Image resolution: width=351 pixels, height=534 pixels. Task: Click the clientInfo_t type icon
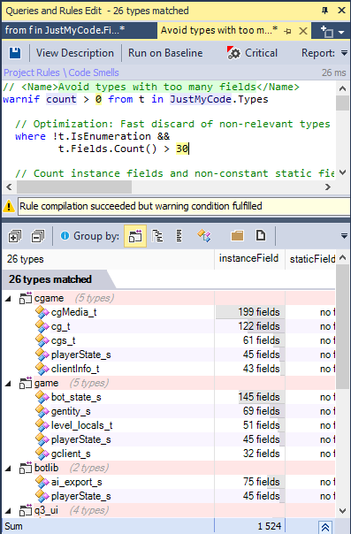pos(42,369)
